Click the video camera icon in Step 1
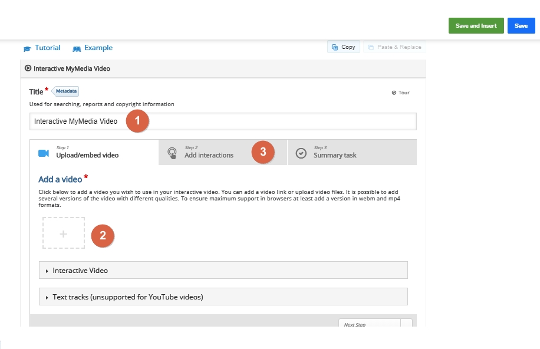Image resolution: width=540 pixels, height=349 pixels. coord(44,153)
